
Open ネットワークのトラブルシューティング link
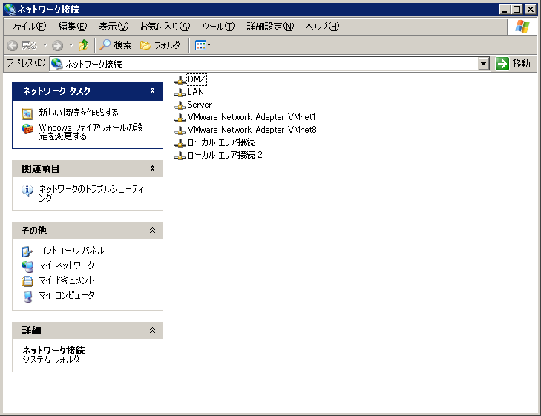pyautogui.click(x=91, y=193)
